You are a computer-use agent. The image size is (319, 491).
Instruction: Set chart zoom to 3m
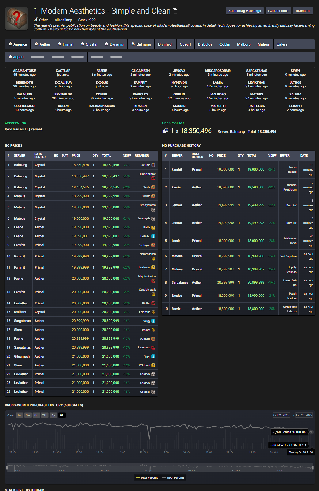tap(28, 415)
